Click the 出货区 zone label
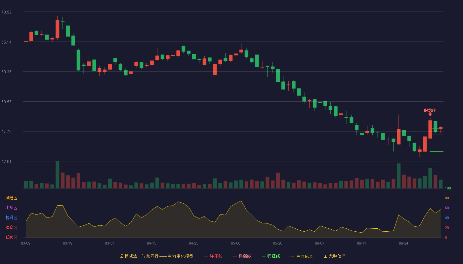Screen dimensions: 463x264 click(x=11, y=208)
